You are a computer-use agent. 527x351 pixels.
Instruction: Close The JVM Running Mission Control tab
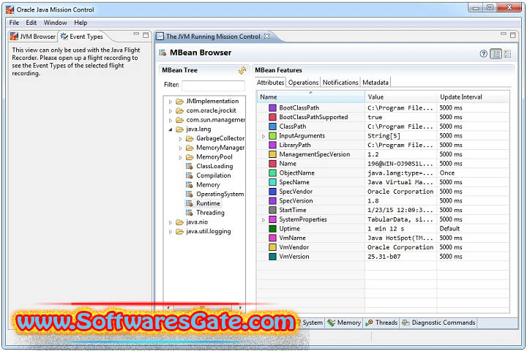[266, 36]
